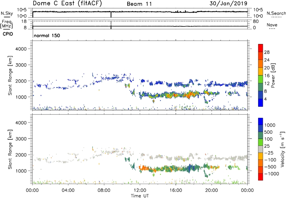The width and height of the screenshot is (286, 198).
Task: Select the 12–16 dB light green Power segment
Action: [261, 79]
